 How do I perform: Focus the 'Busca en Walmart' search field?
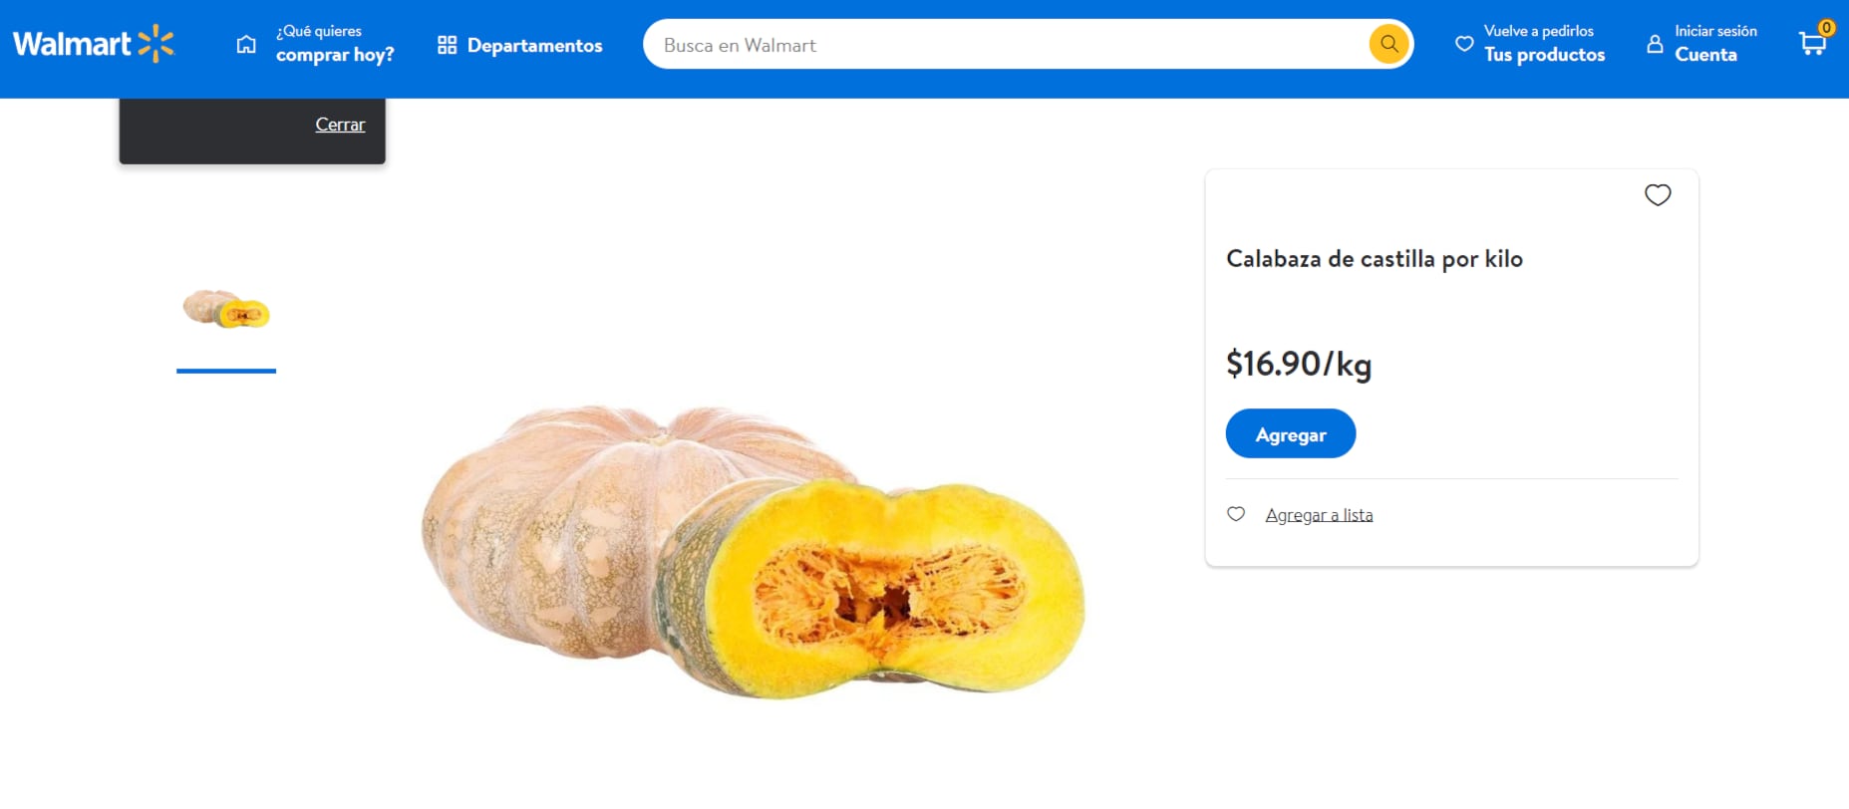[1007, 45]
